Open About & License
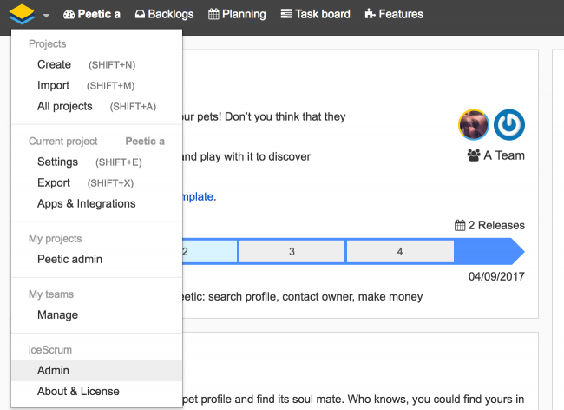564x410 pixels. tap(78, 391)
